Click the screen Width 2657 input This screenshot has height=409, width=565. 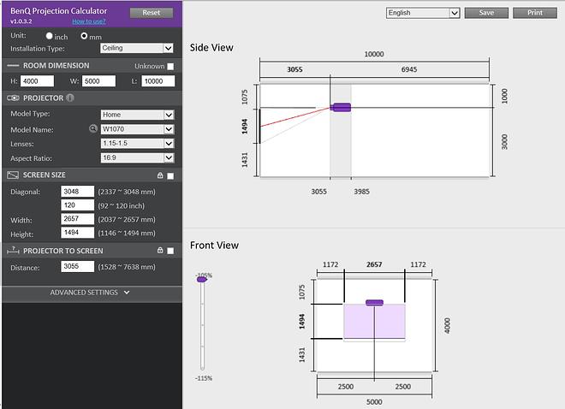77,219
